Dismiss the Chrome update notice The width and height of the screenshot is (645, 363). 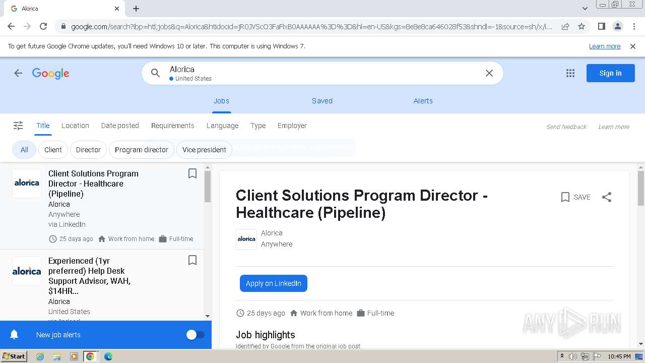coord(633,46)
